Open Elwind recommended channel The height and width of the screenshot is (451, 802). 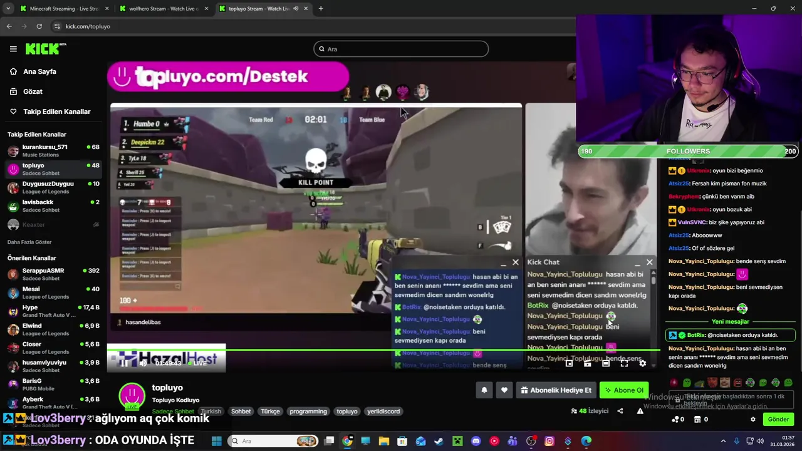coord(53,329)
